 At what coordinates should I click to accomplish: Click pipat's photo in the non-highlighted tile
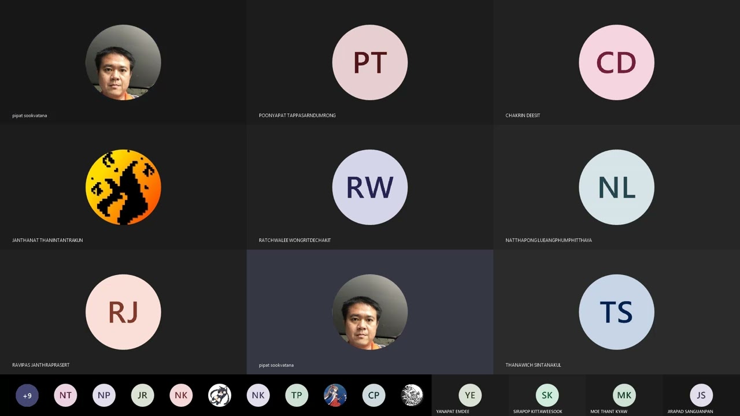123,62
